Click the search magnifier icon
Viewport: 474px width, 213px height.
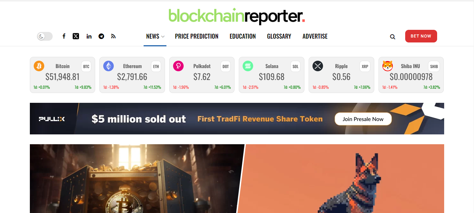(393, 36)
